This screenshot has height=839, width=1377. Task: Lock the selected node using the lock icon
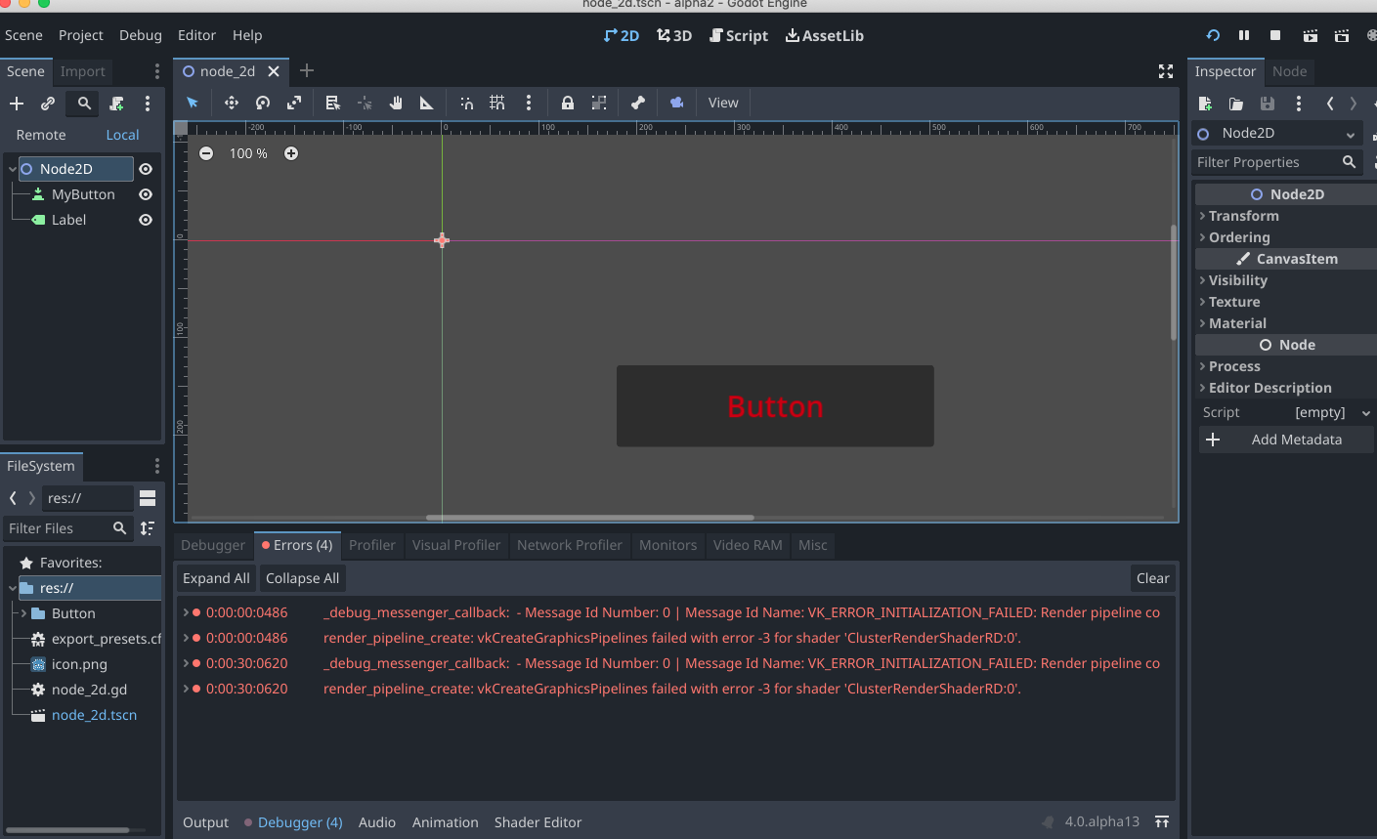click(567, 103)
